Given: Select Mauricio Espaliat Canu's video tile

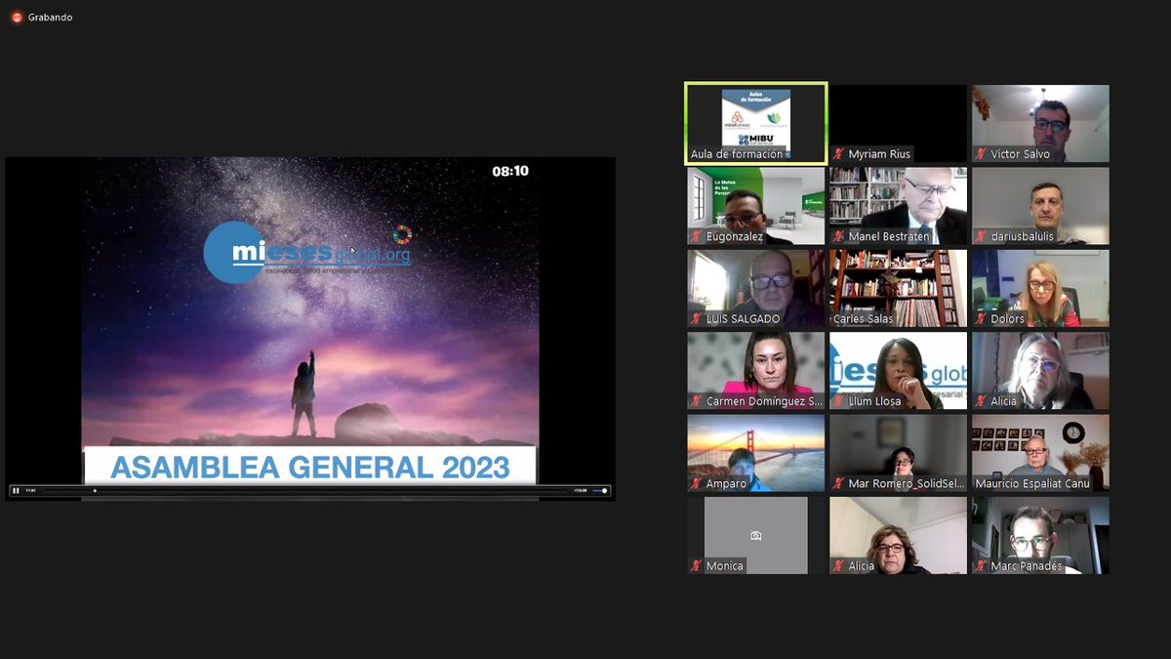Looking at the screenshot, I should pyautogui.click(x=1040, y=453).
